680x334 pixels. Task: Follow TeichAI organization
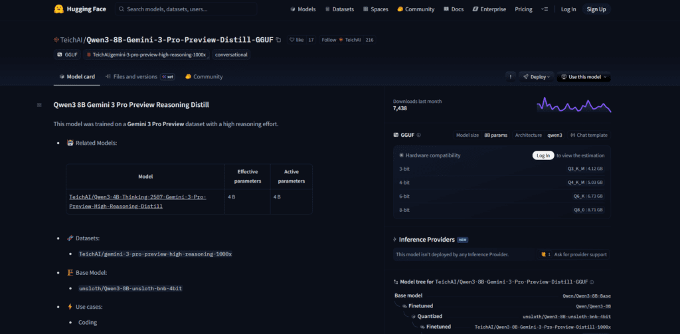click(341, 40)
